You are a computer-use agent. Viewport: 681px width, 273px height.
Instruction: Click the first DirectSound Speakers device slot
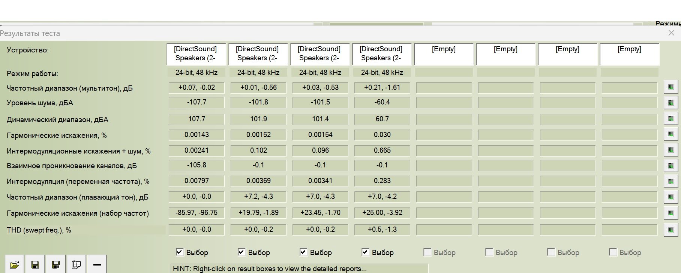click(196, 54)
